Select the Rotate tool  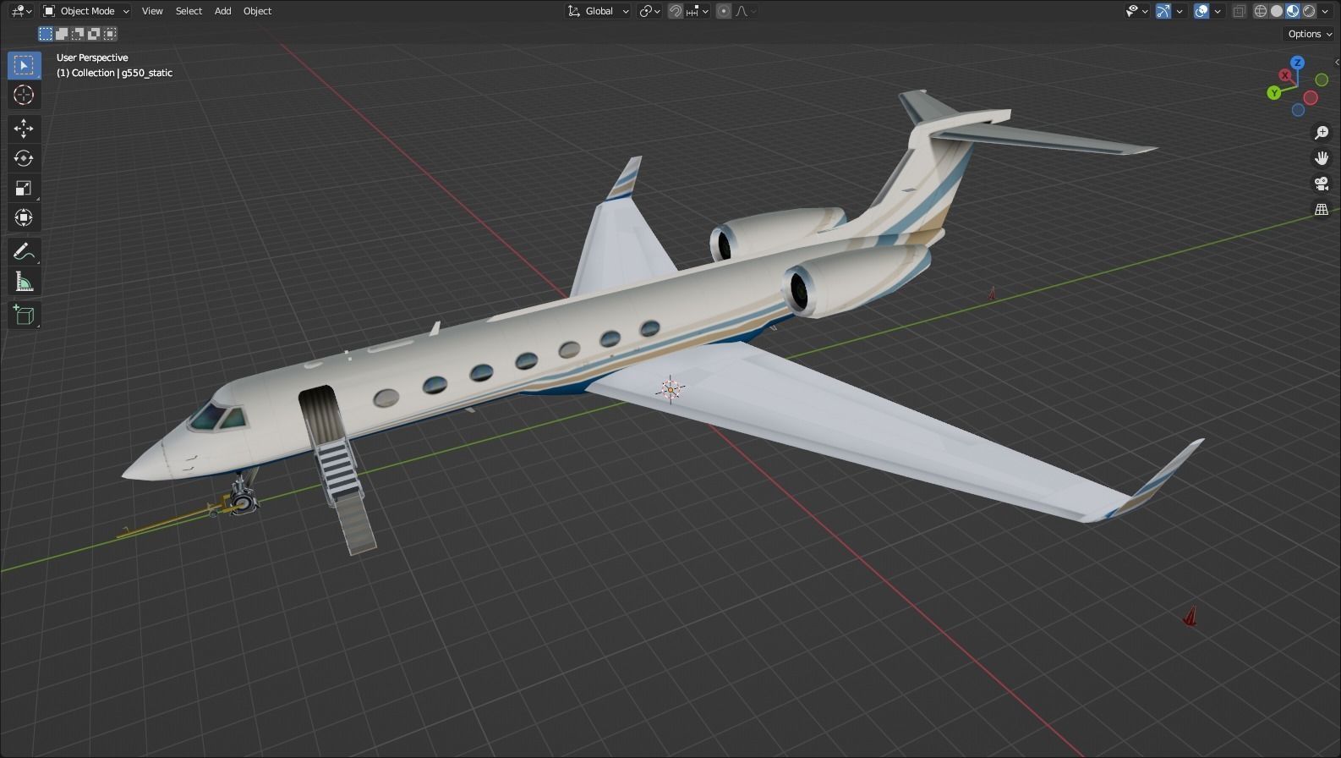click(24, 158)
